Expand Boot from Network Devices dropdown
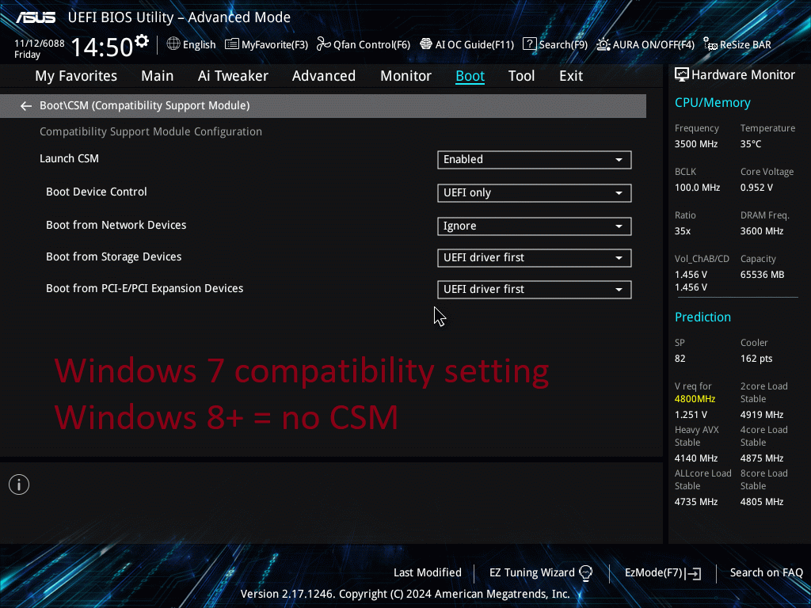 (x=534, y=226)
